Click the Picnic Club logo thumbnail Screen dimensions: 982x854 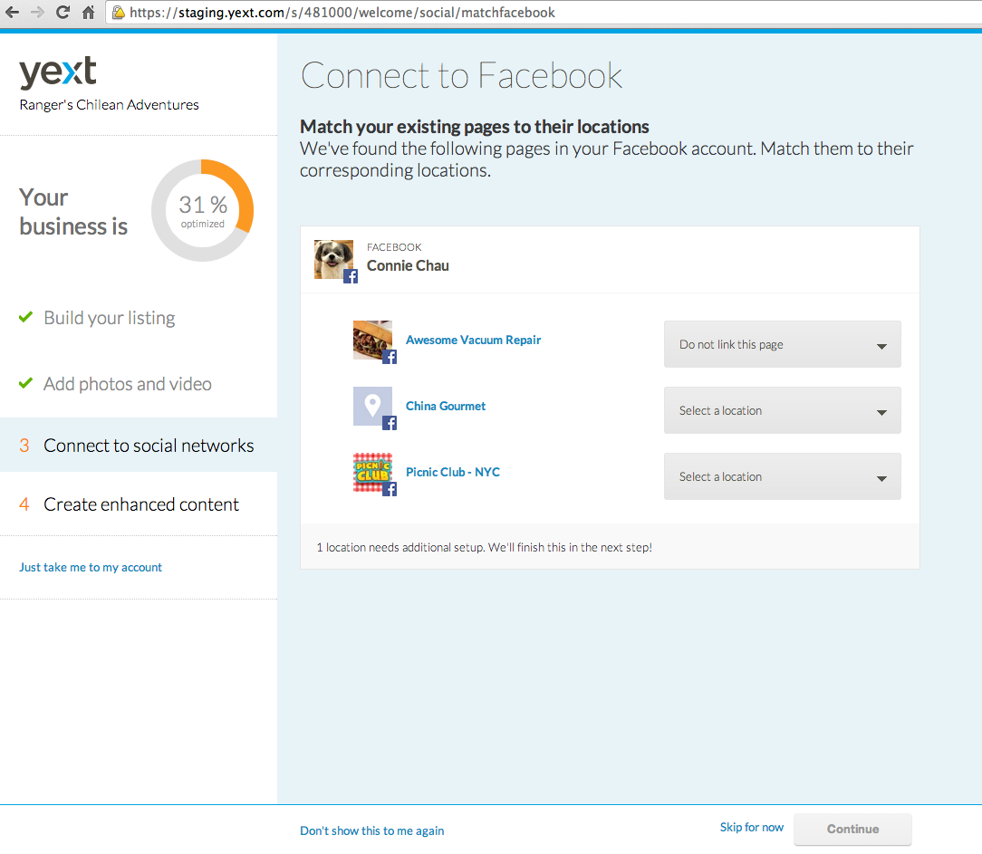372,473
